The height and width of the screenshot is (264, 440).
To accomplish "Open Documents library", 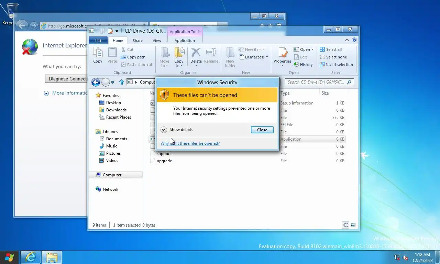I will pyautogui.click(x=113, y=139).
